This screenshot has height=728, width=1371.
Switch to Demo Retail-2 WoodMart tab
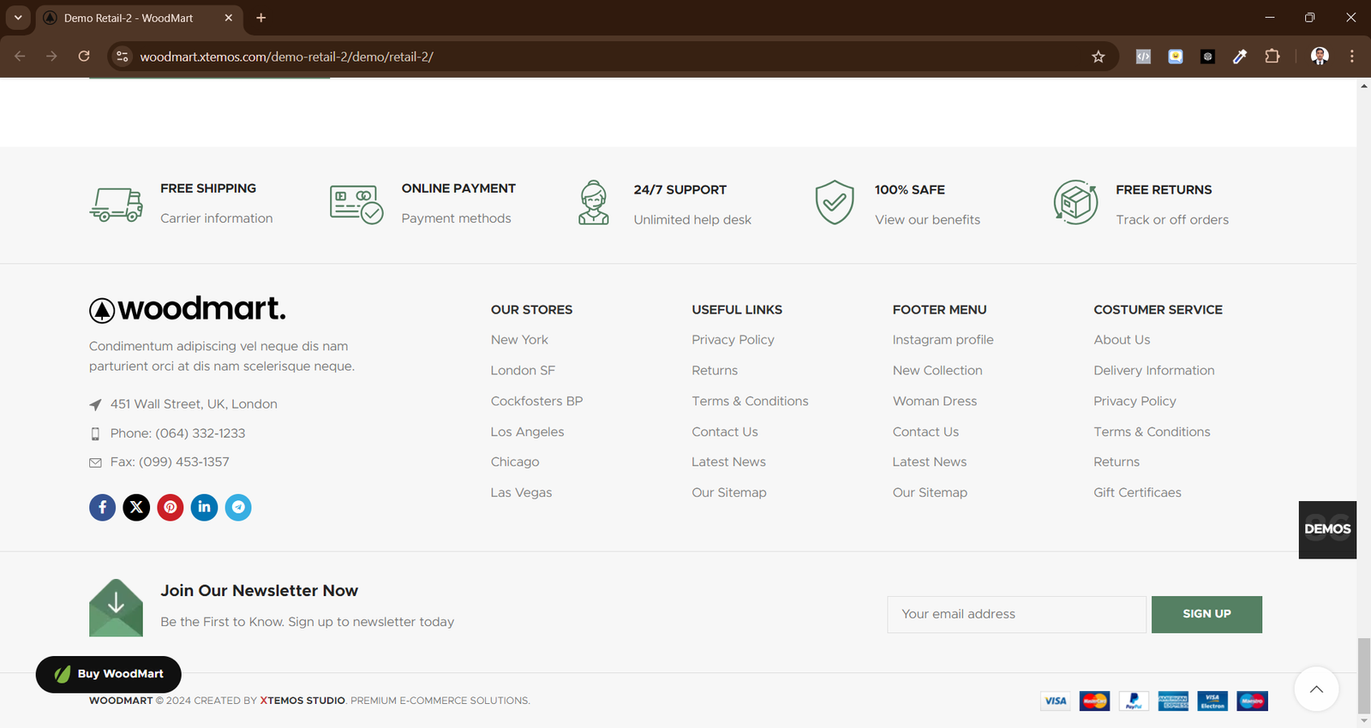129,18
